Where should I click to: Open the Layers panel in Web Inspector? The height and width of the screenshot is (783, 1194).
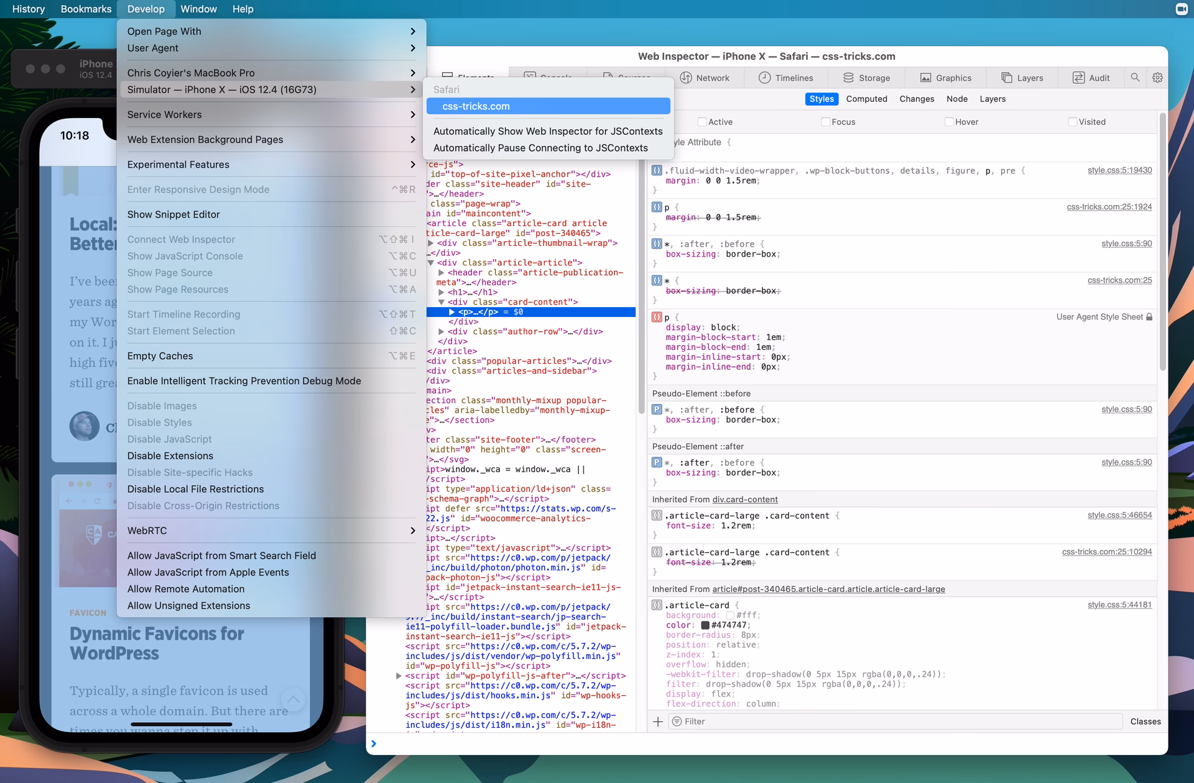click(x=1022, y=78)
